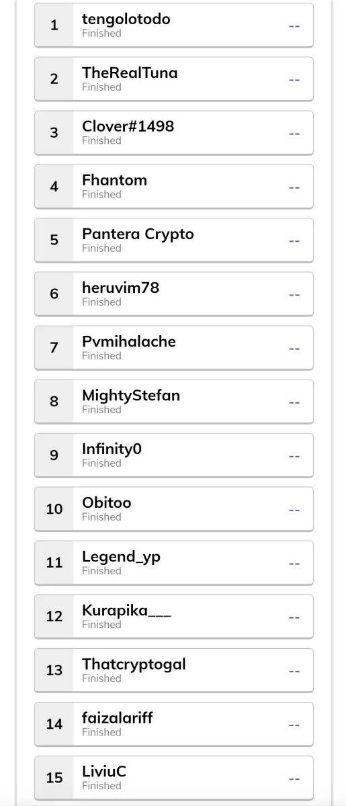Image resolution: width=346 pixels, height=806 pixels.
Task: Click the Infinity0 player name
Action: click(x=112, y=449)
